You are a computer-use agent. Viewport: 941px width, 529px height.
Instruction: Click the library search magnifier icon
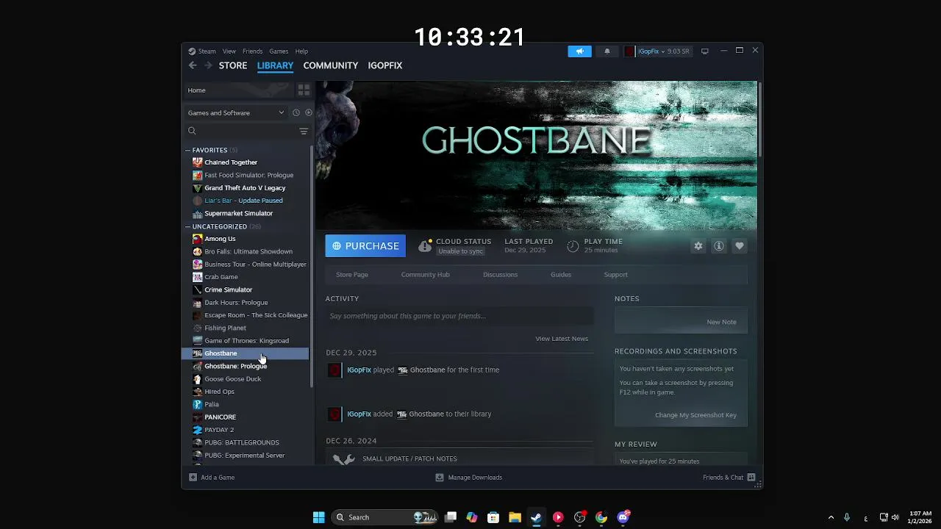[x=192, y=131]
